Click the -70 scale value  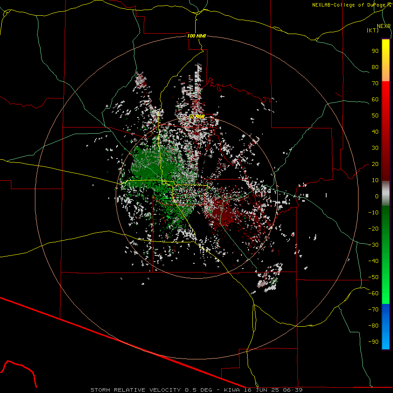point(373,310)
